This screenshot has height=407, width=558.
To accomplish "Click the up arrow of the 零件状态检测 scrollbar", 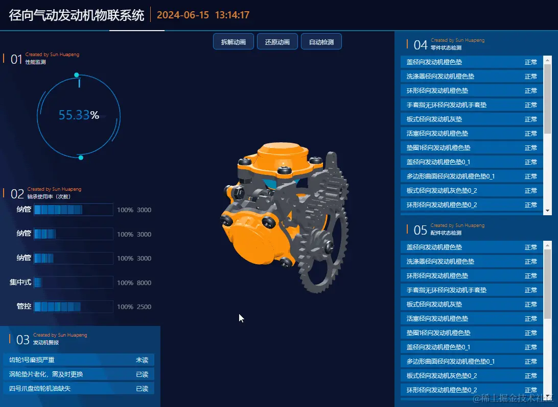I will coord(547,59).
